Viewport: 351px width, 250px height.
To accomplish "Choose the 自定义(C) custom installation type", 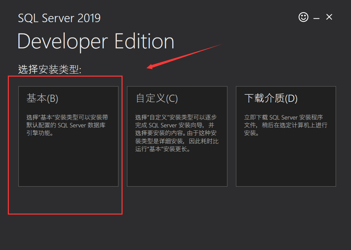I will pos(177,136).
